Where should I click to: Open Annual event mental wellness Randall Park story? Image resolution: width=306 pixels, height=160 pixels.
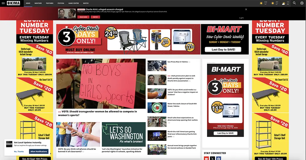(x=182, y=147)
